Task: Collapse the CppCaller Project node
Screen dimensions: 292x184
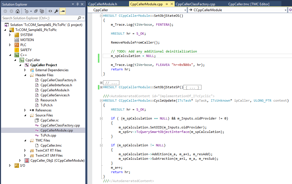Action: (x=20, y=65)
